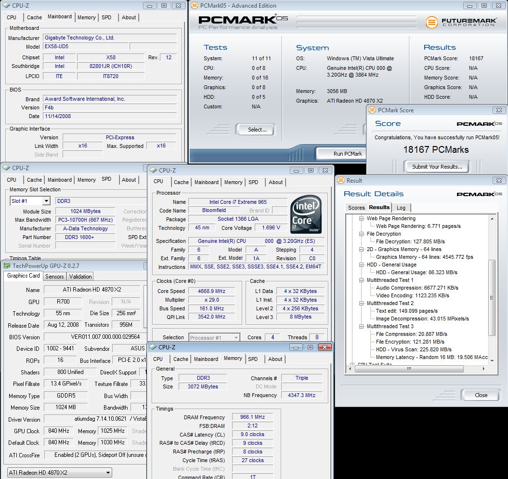Click the PCMark05 Advanced Edition title icon
Viewport: 508px width, 479px height.
point(195,5)
